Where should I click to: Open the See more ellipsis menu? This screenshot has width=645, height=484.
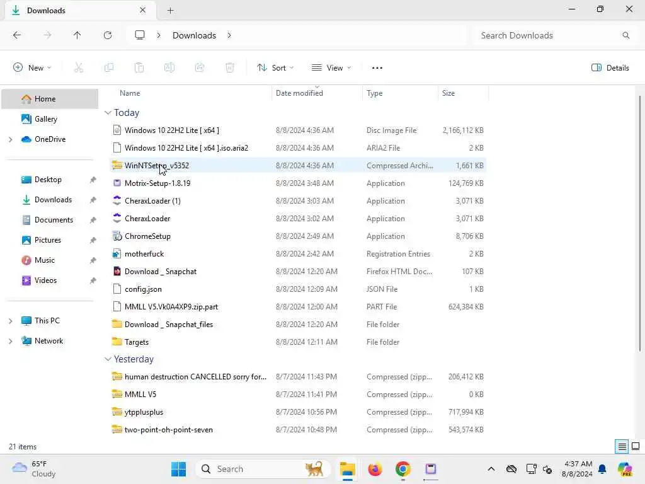(x=377, y=68)
